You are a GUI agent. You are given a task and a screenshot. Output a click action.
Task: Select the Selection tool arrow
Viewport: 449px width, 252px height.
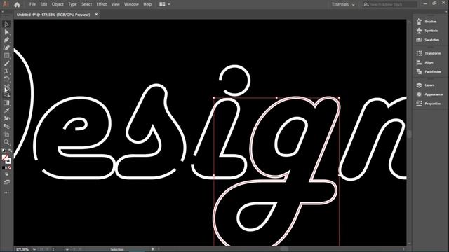coord(6,24)
